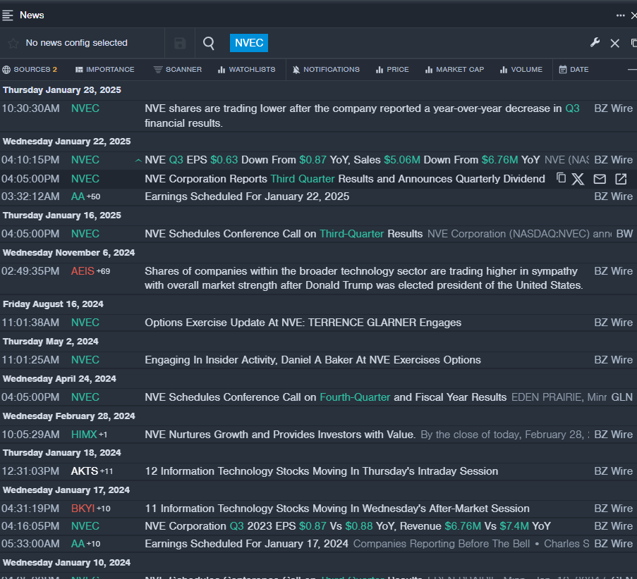Screen dimensions: 637x579
Task: Click the magnifying glass search icon
Action: click(209, 43)
